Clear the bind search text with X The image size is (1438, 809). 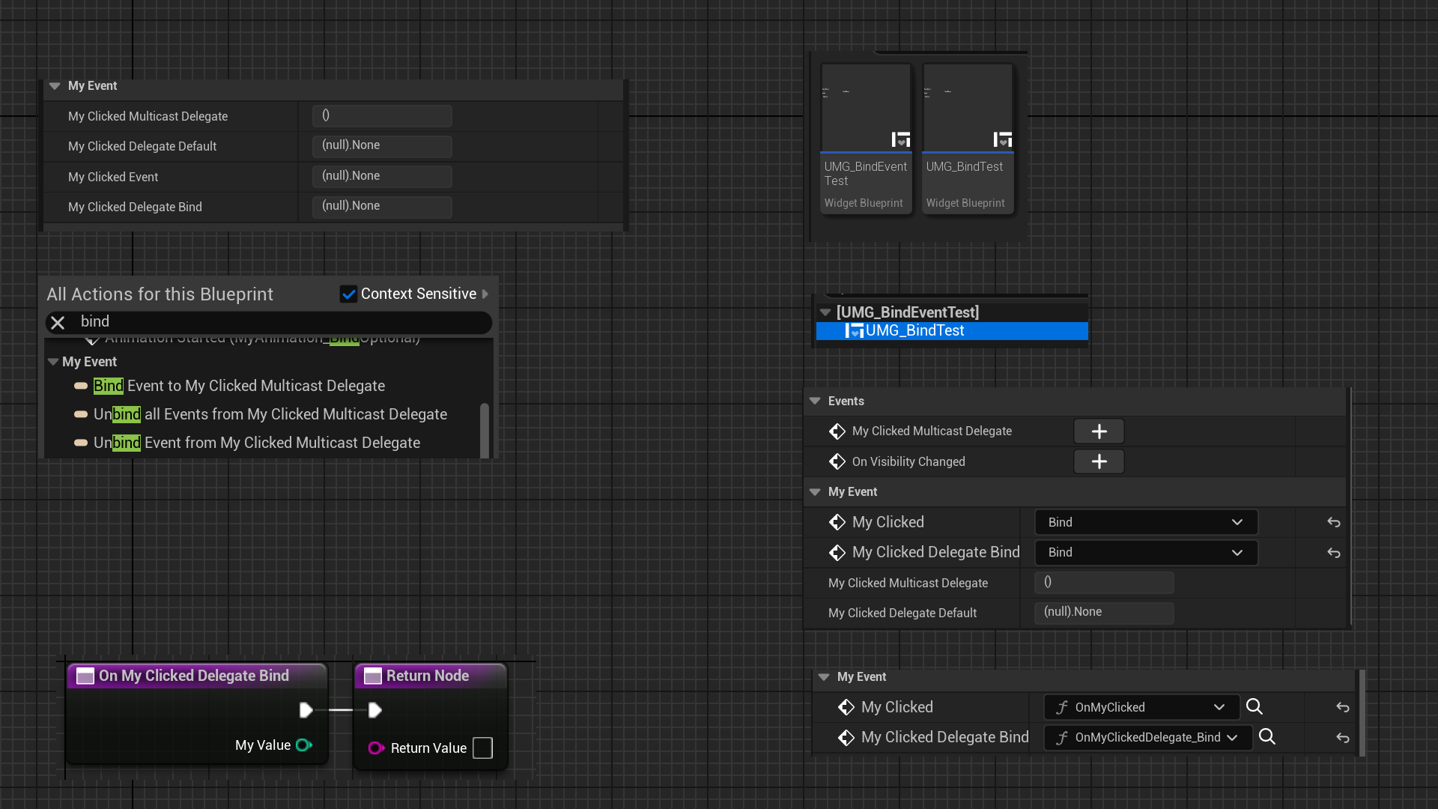(x=58, y=322)
